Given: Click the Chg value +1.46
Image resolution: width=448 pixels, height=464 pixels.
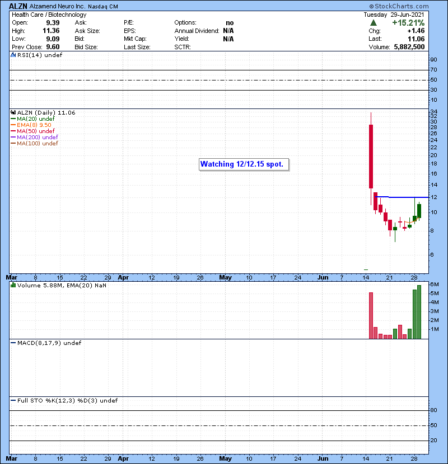Looking at the screenshot, I should [416, 31].
